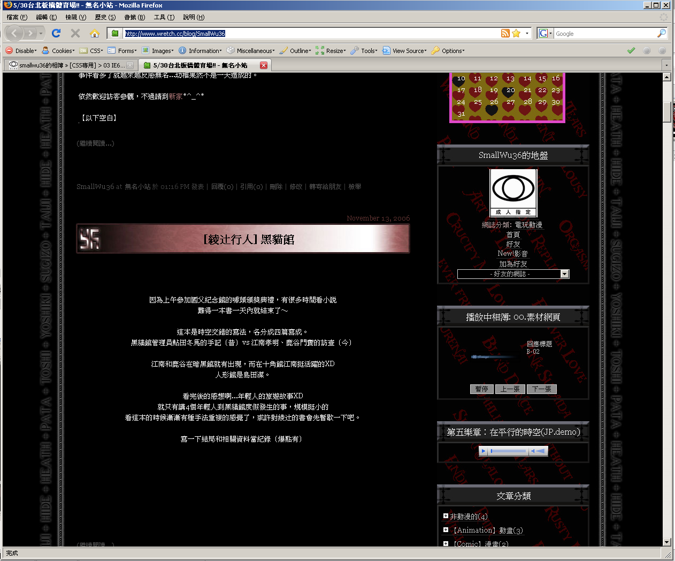Click the 下一張 next photo button
Image resolution: width=675 pixels, height=561 pixels.
click(541, 389)
